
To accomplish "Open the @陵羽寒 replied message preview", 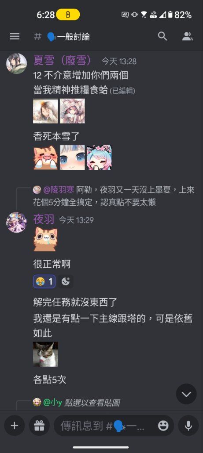I will coord(114,196).
